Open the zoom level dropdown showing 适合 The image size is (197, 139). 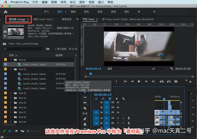pyautogui.click(x=115, y=69)
